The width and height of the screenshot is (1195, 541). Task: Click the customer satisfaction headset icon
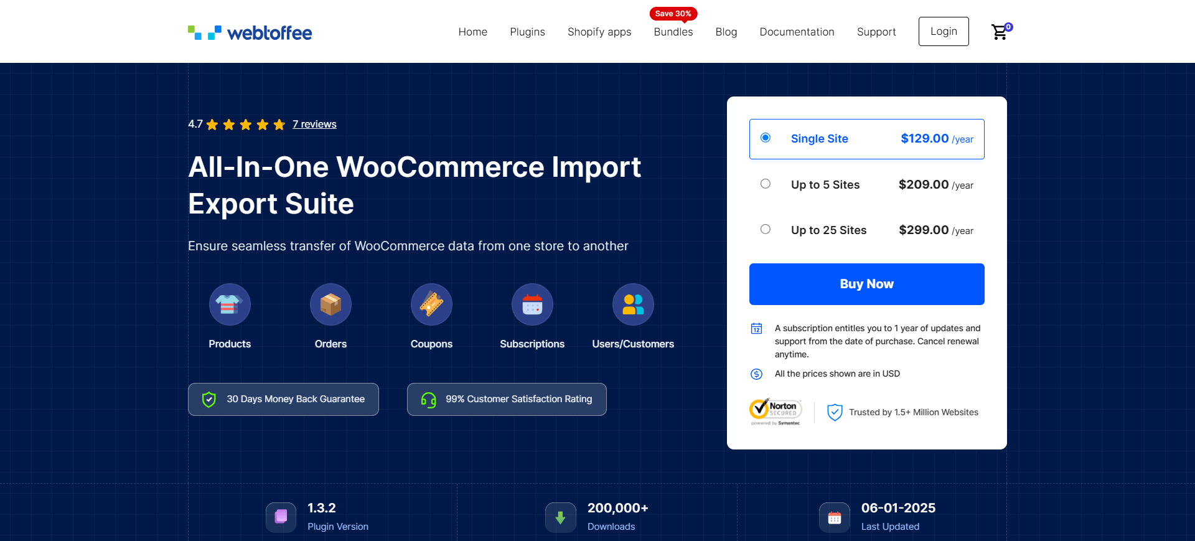click(428, 400)
